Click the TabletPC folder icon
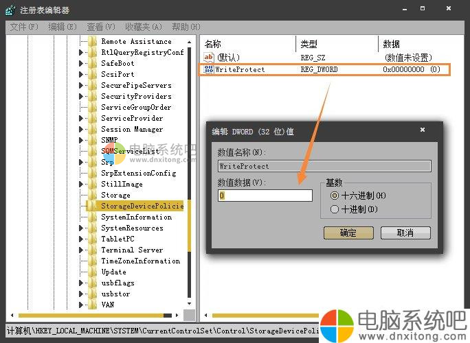Viewport: 470px width, 343px height. 93,239
